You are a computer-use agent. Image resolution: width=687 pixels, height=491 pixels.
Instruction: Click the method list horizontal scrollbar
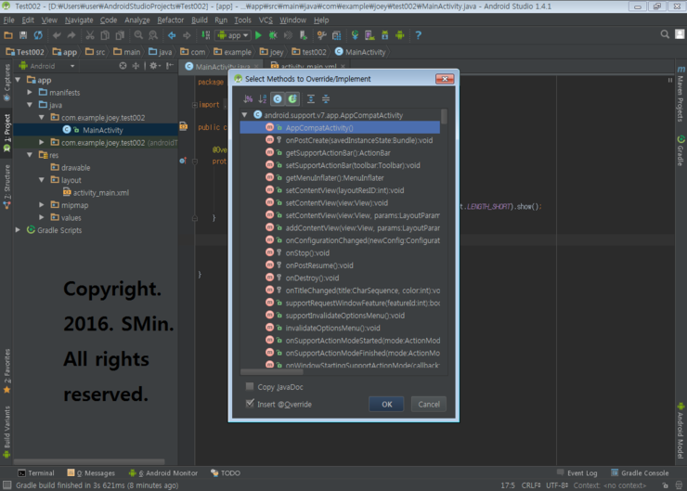coord(272,372)
